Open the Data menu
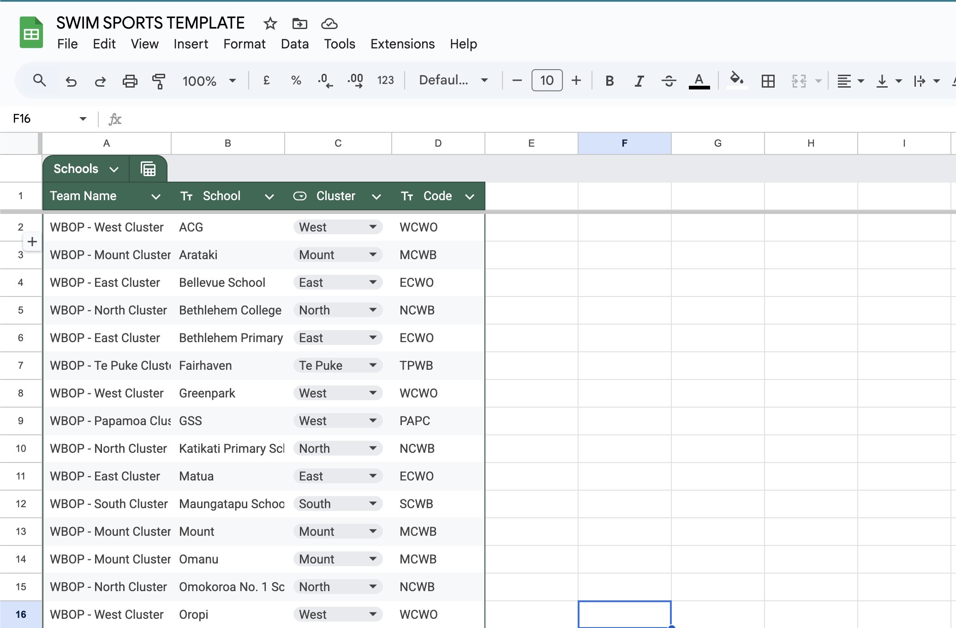Image resolution: width=956 pixels, height=628 pixels. [x=294, y=44]
